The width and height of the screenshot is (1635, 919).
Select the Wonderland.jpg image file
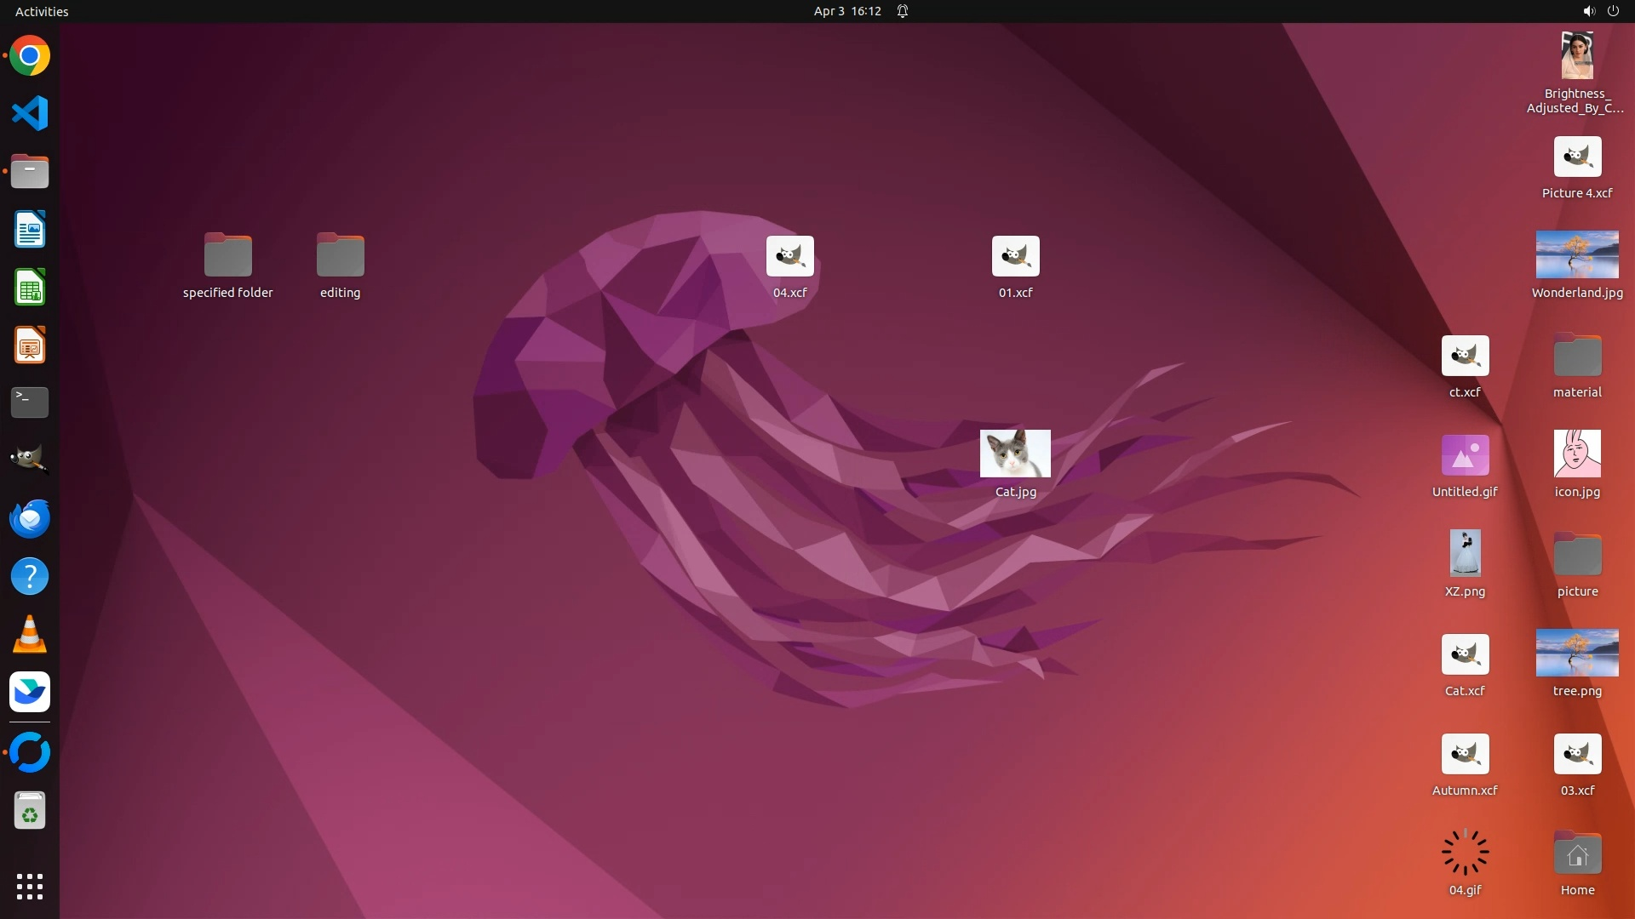tap(1576, 254)
